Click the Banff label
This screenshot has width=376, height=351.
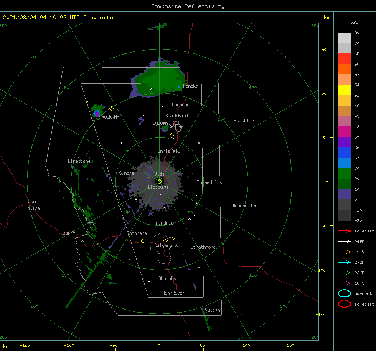69,232
